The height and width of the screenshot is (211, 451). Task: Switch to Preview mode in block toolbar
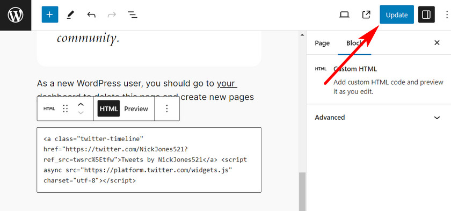point(136,109)
